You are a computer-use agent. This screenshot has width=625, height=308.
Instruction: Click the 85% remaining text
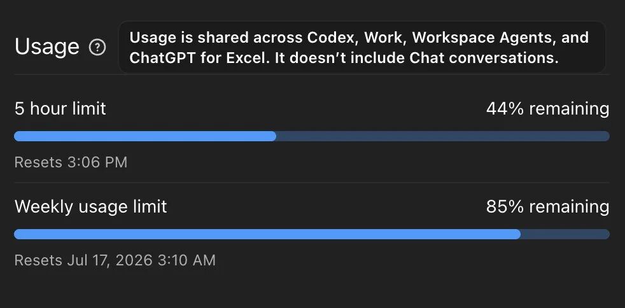(x=548, y=206)
